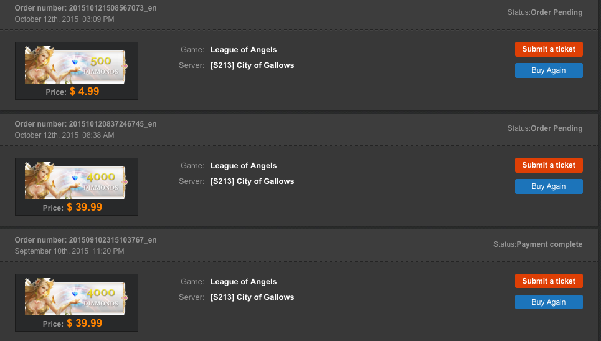Viewport: 601px width, 341px height.
Task: Submit a ticket for the 08:38 AM order
Action: pyautogui.click(x=549, y=165)
